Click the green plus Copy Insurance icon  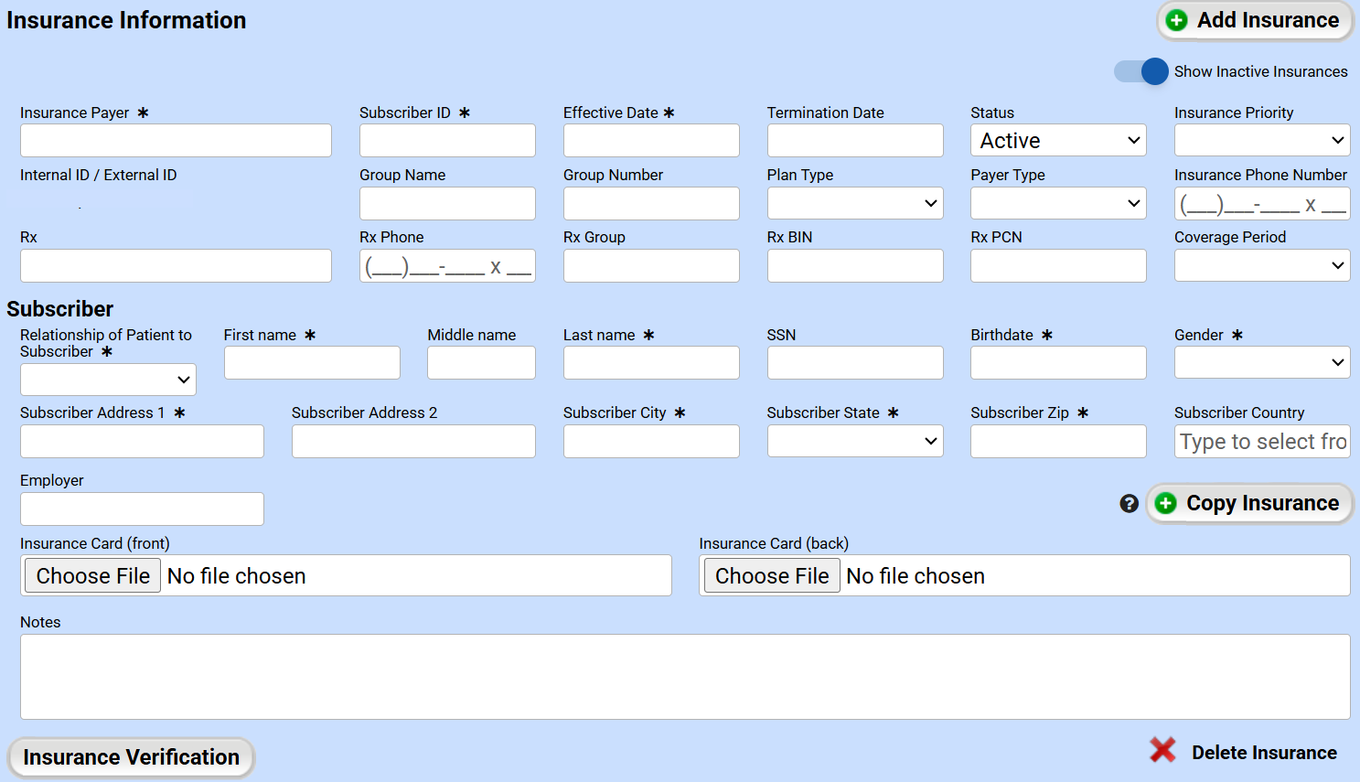[1166, 503]
